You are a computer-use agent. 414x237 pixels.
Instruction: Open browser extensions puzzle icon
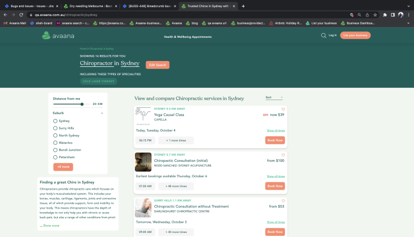(385, 15)
